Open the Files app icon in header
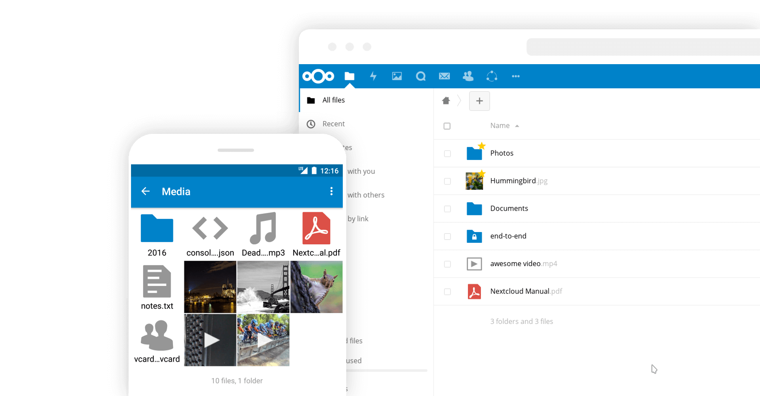The height and width of the screenshot is (396, 760). click(x=350, y=76)
